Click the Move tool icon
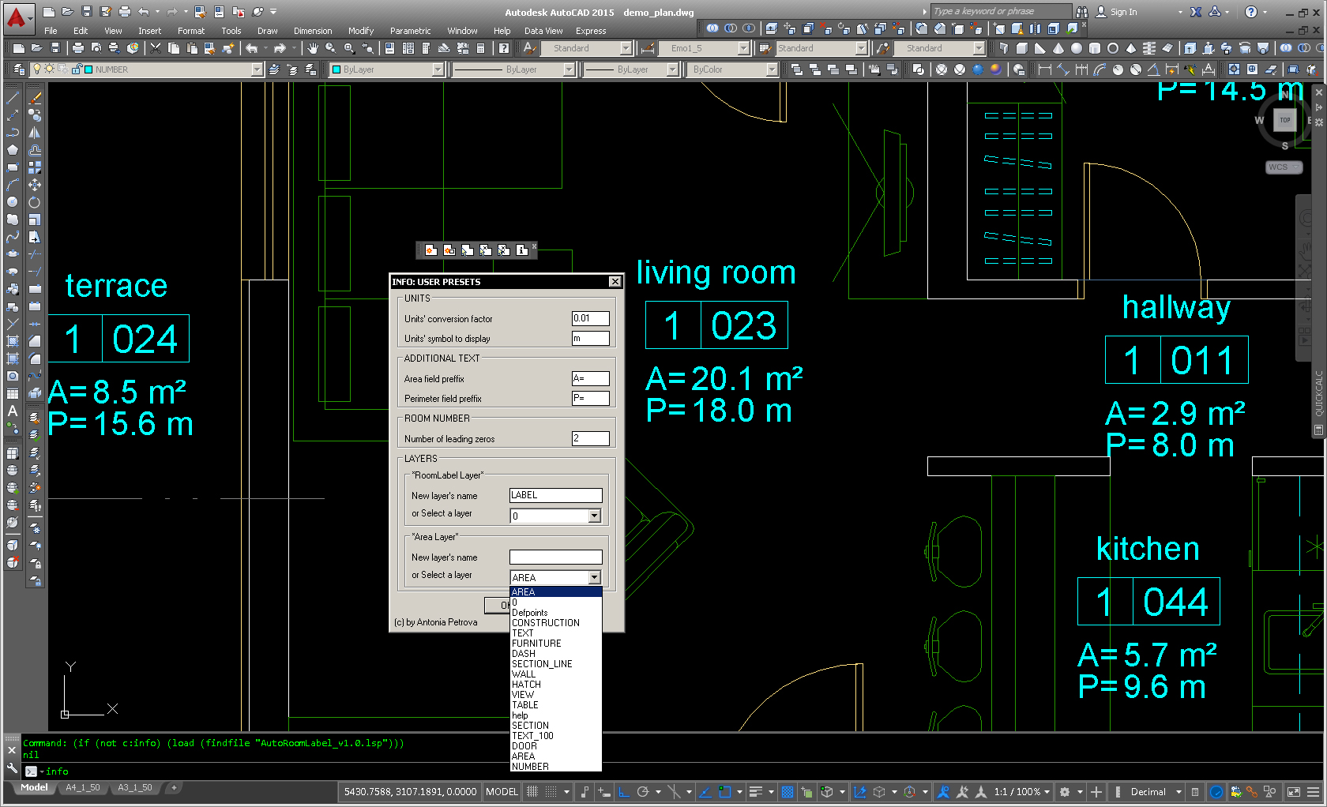Viewport: 1327px width, 807px height. point(35,185)
